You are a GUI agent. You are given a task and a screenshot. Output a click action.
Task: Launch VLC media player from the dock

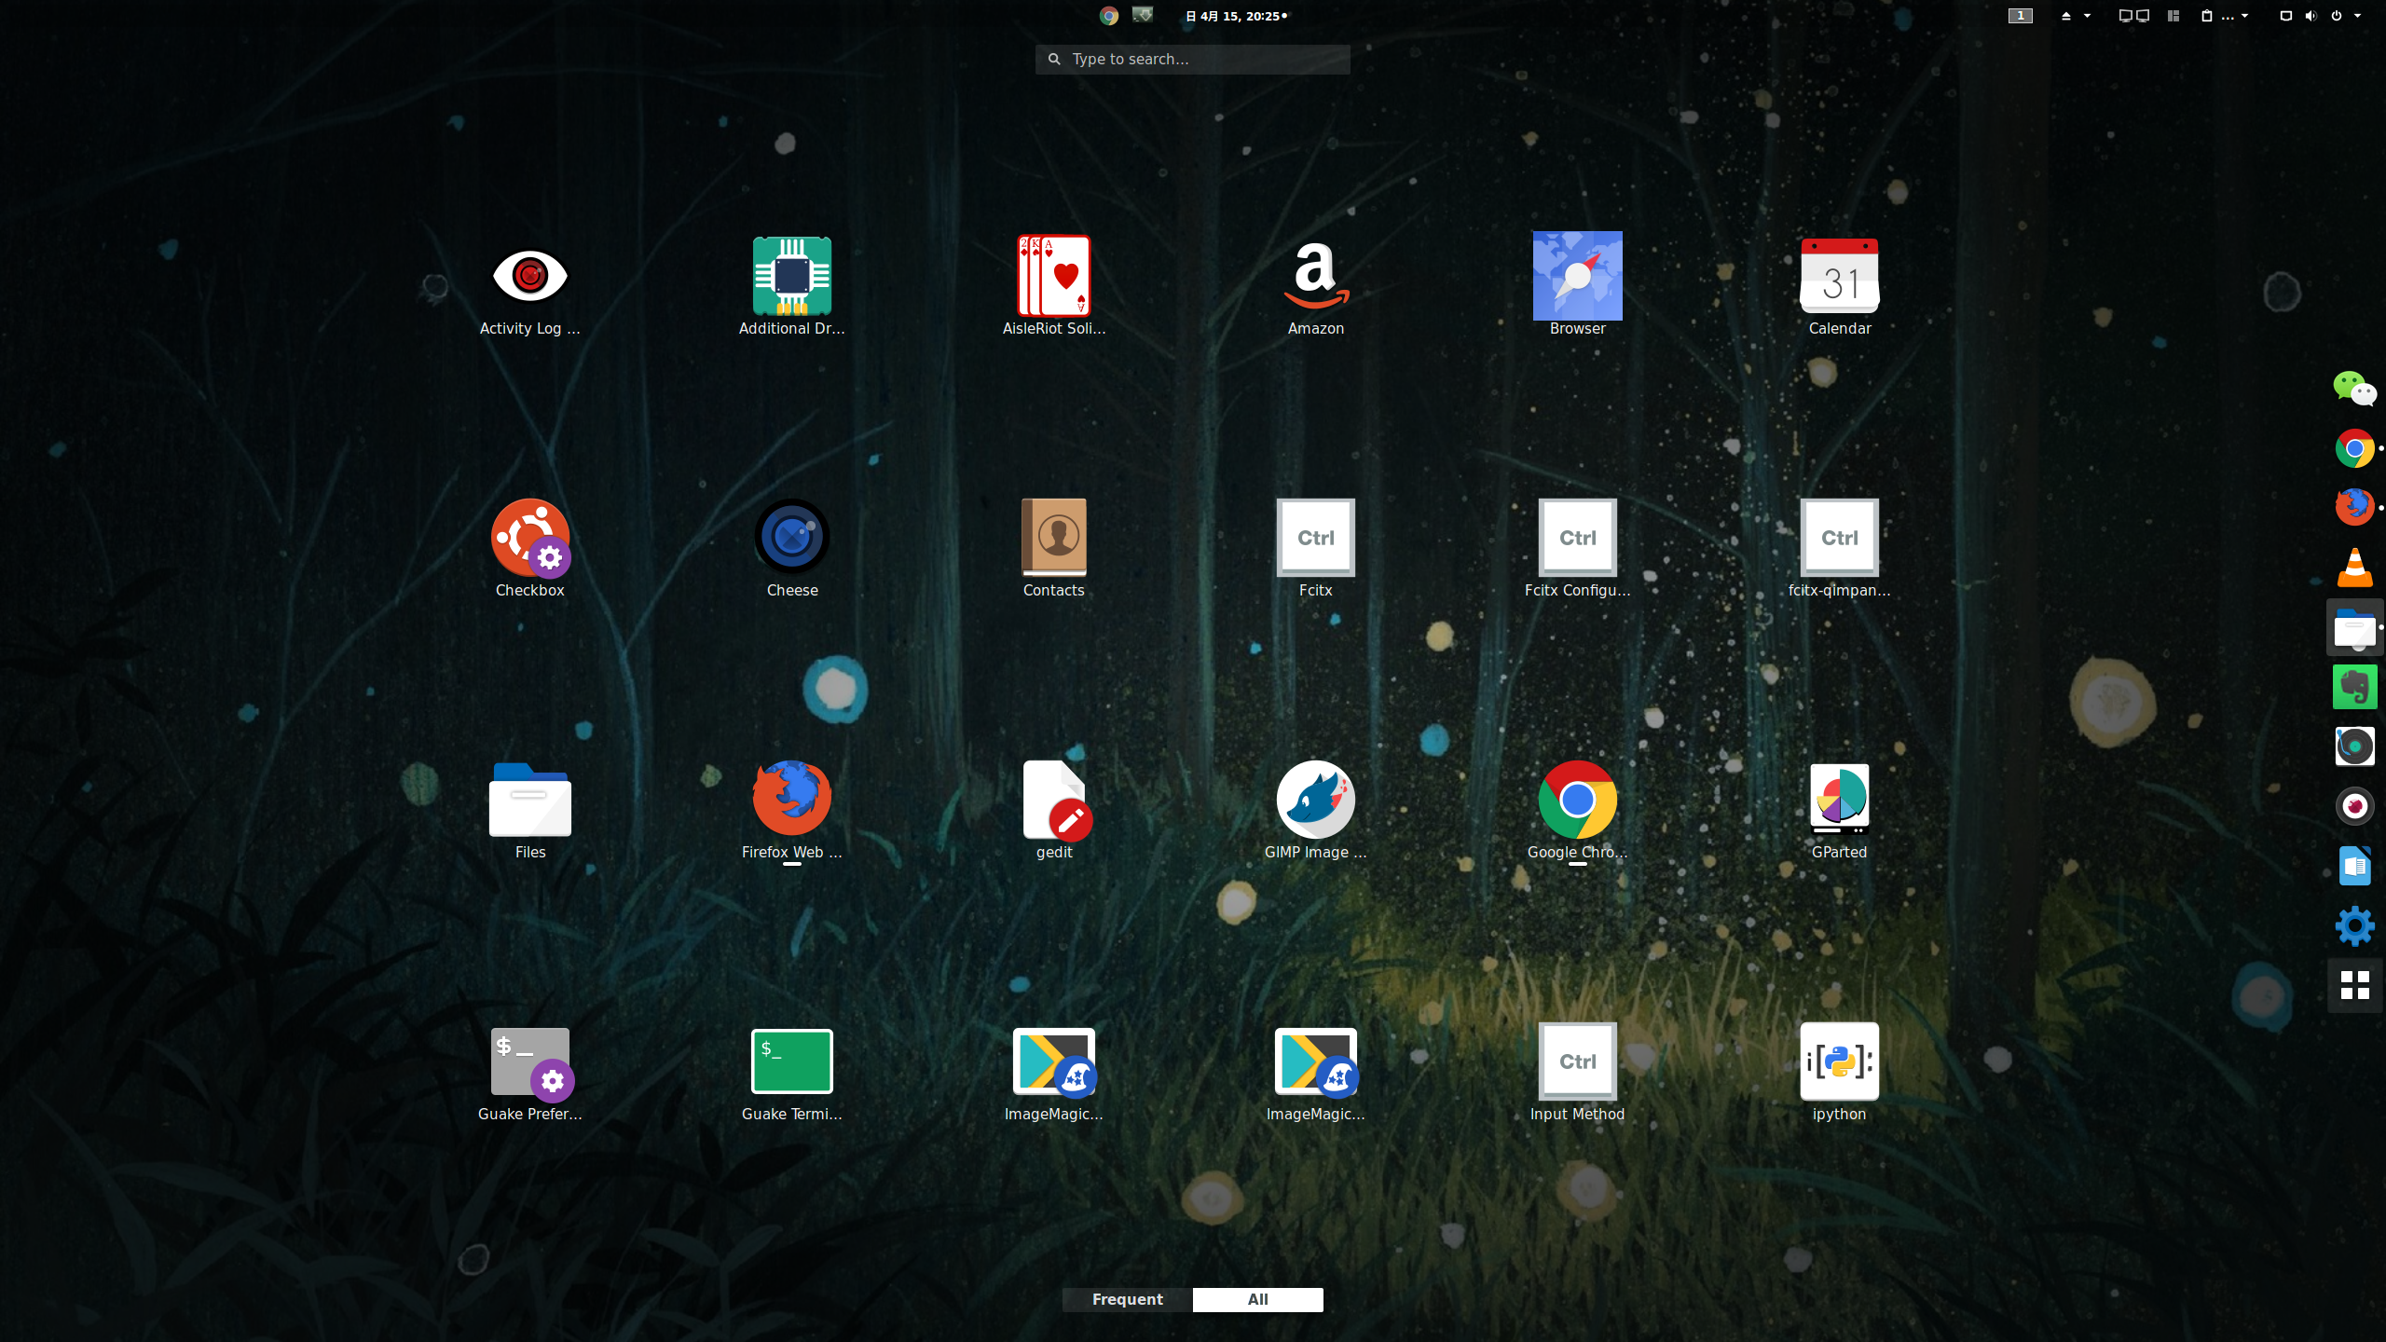[2354, 568]
